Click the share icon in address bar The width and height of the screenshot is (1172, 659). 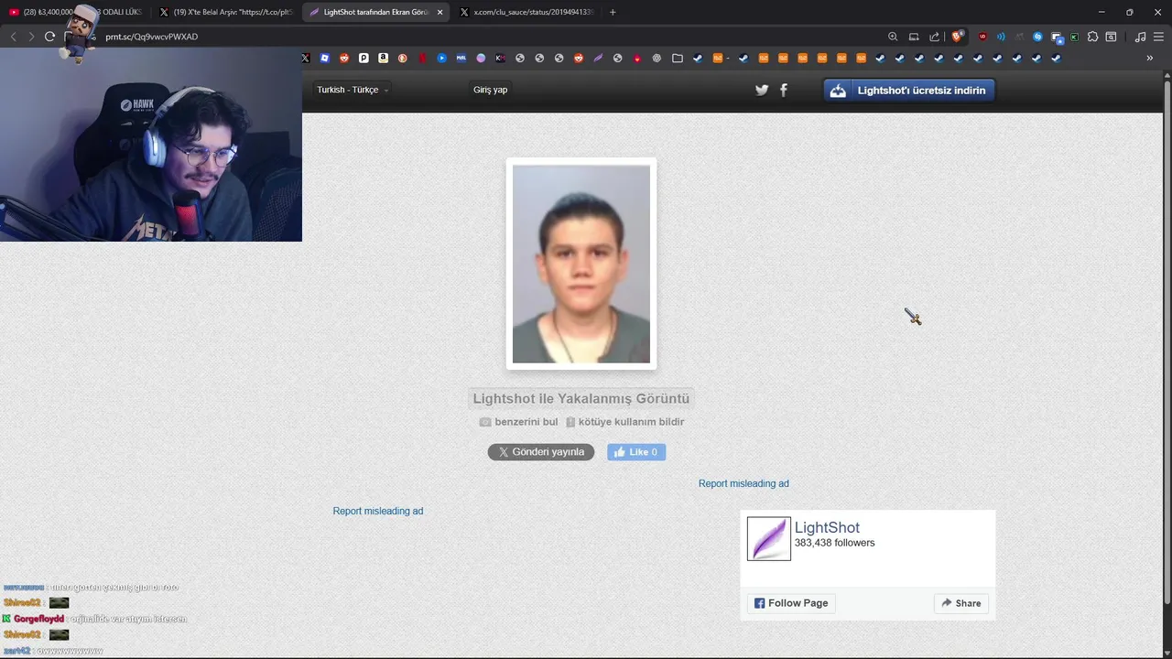[x=934, y=37]
